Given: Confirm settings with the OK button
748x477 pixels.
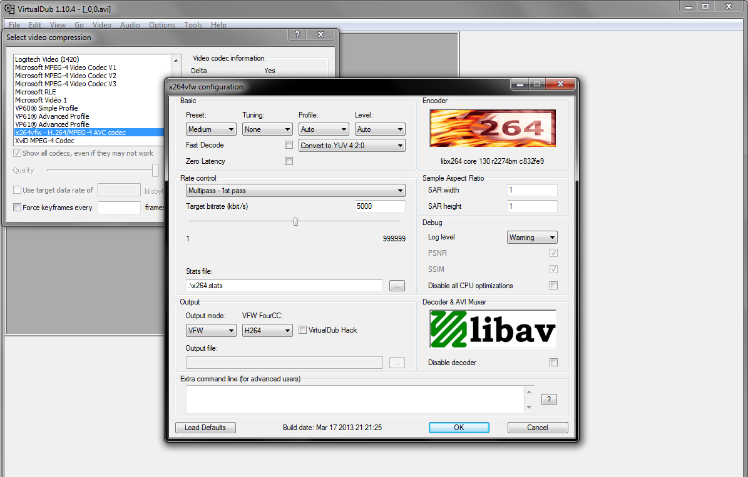Looking at the screenshot, I should pyautogui.click(x=459, y=428).
